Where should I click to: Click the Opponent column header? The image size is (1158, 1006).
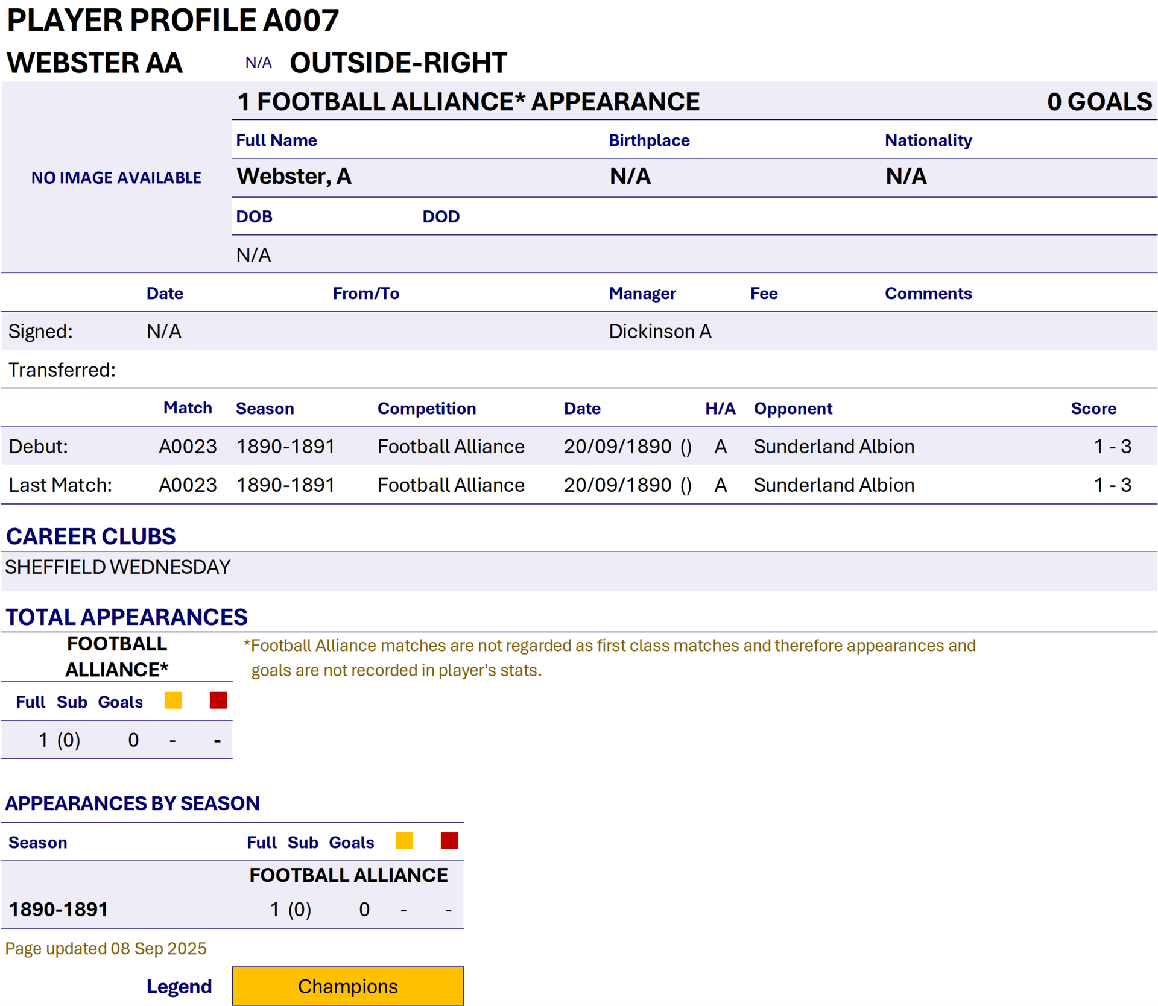(x=793, y=409)
